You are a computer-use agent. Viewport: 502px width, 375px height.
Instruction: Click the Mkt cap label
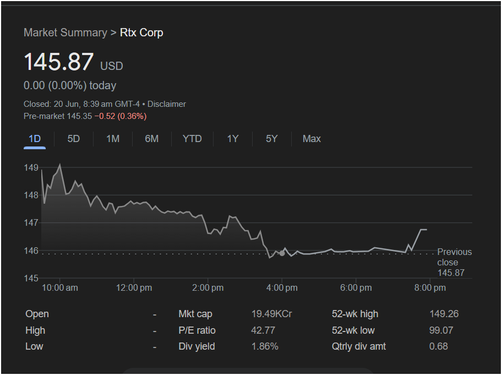coord(195,314)
